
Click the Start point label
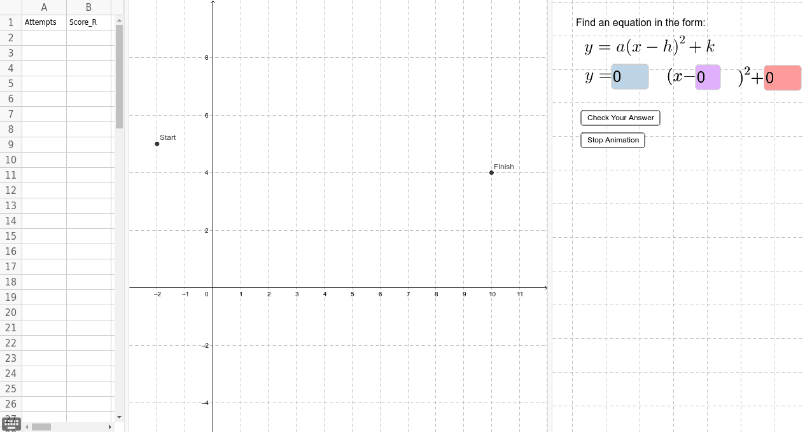(x=168, y=137)
